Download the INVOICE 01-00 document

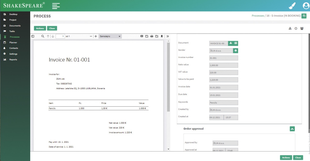[231, 43]
